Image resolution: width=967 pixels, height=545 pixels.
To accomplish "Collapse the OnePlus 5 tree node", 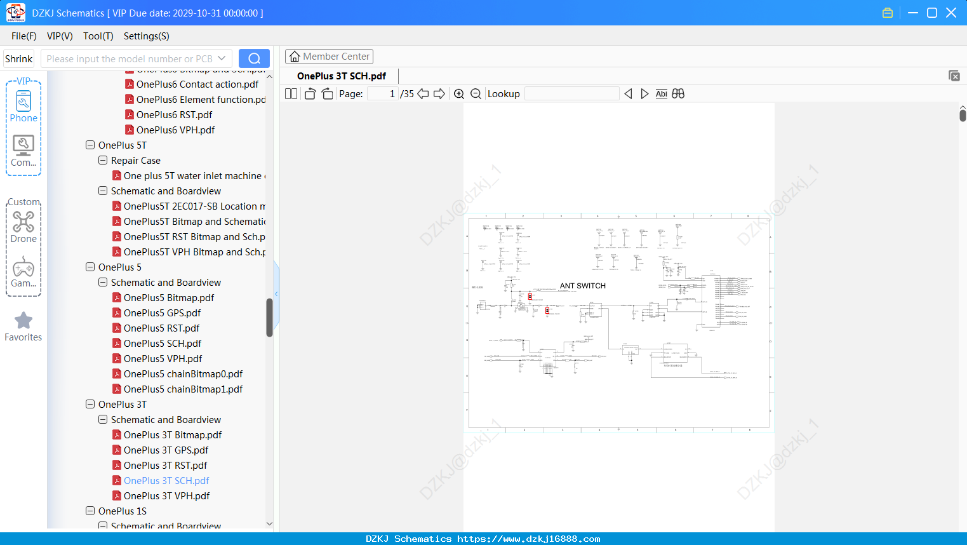I will click(90, 267).
